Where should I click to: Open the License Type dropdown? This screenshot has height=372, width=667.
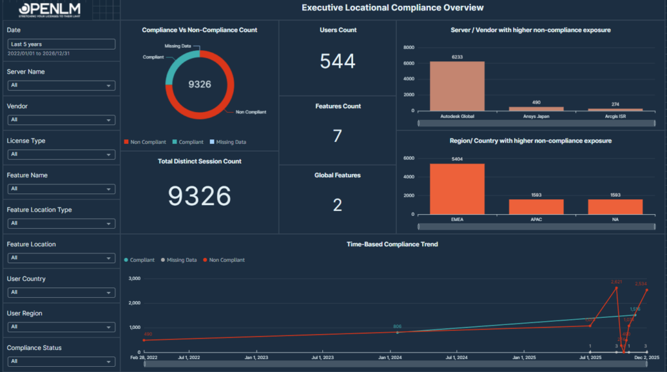(61, 154)
